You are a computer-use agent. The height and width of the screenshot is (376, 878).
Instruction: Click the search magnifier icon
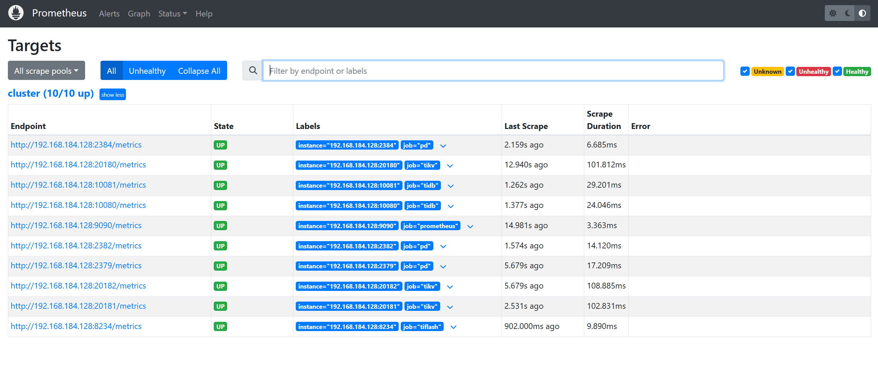pyautogui.click(x=253, y=70)
